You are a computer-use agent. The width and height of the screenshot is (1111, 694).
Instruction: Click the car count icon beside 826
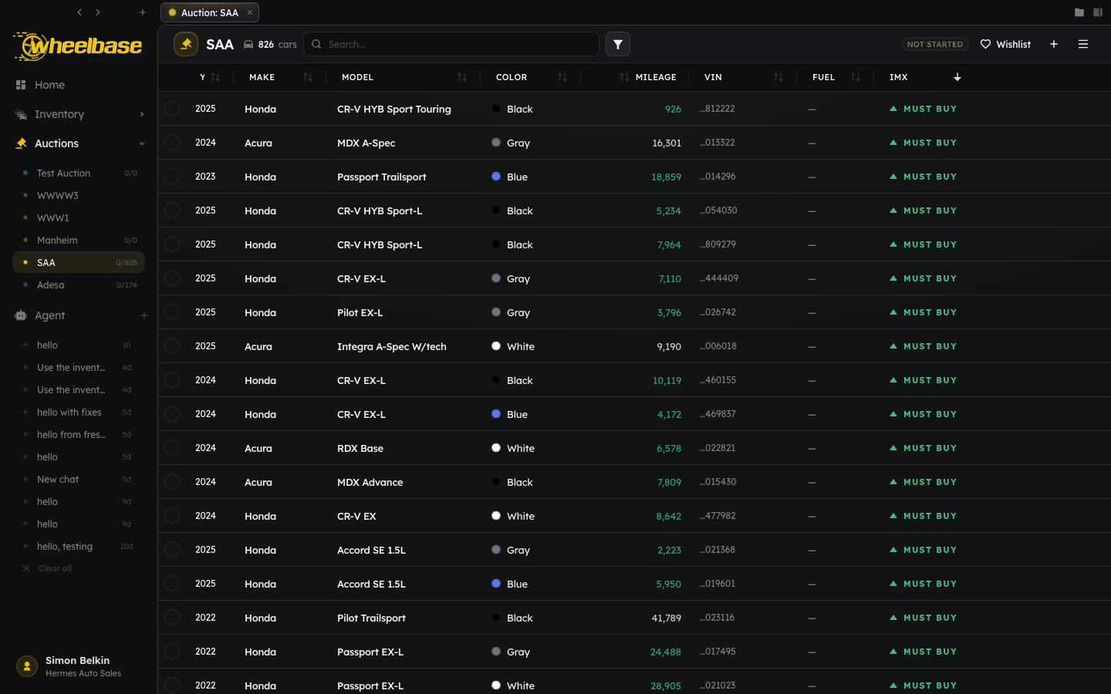[x=248, y=45]
